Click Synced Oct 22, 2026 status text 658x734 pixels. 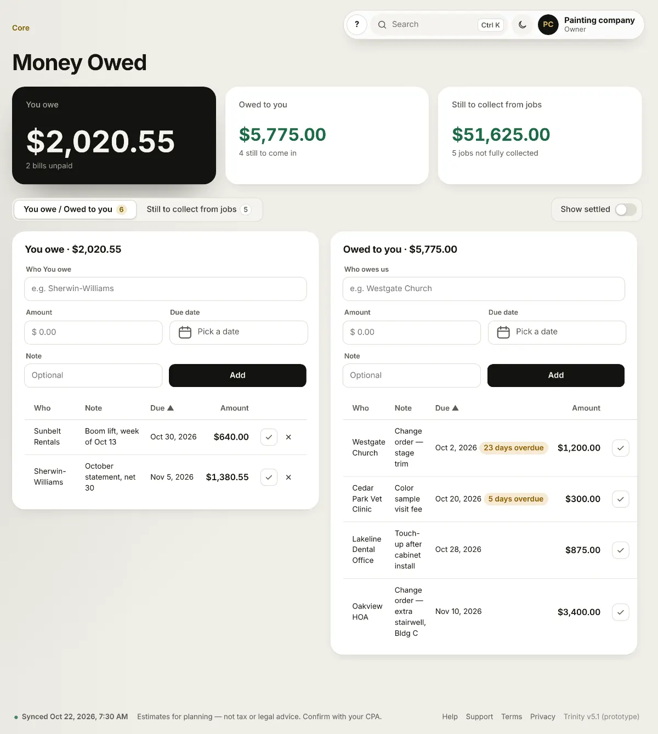click(x=75, y=716)
